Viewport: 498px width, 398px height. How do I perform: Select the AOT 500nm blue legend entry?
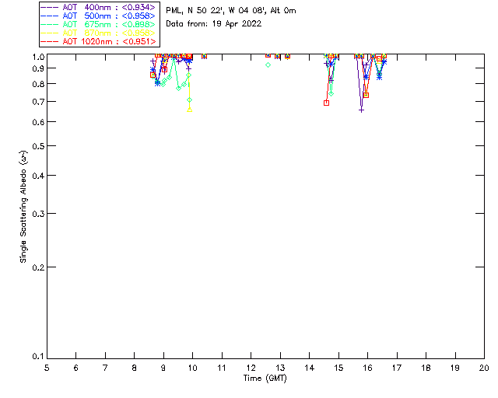click(x=98, y=16)
